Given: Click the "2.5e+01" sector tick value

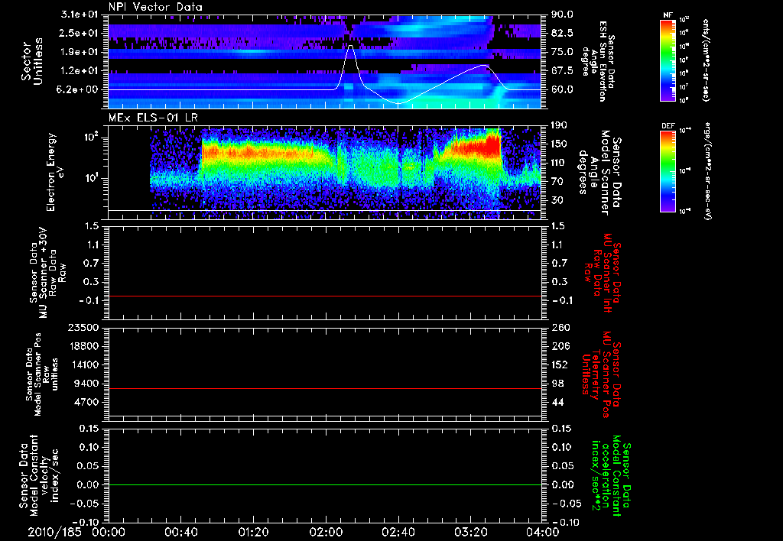Looking at the screenshot, I should (x=79, y=33).
